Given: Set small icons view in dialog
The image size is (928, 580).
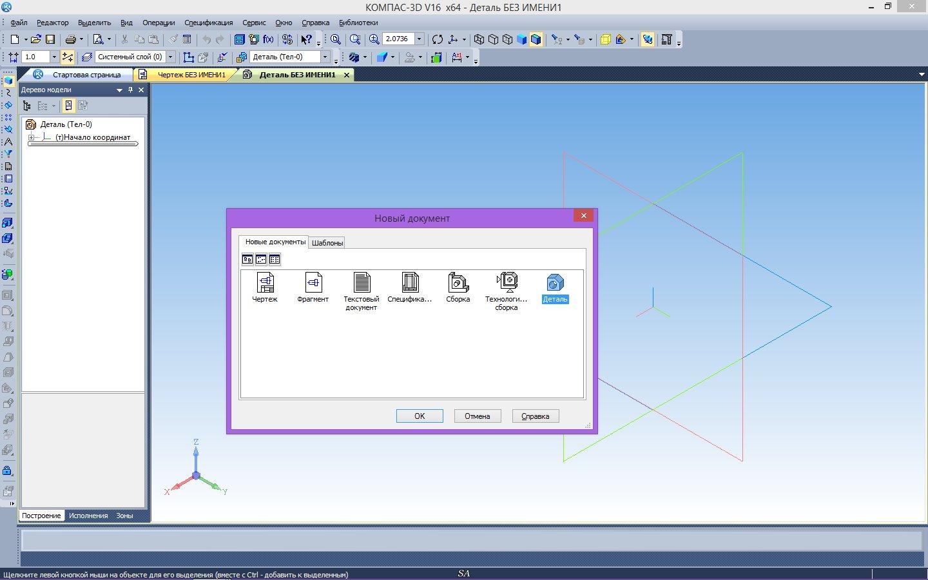Looking at the screenshot, I should click(261, 259).
